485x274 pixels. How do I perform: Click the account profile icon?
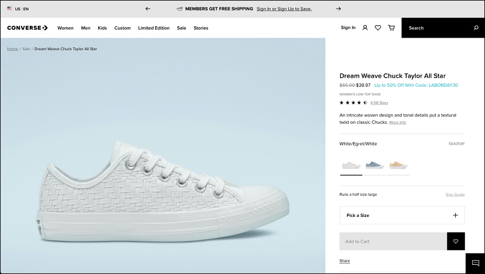click(365, 28)
